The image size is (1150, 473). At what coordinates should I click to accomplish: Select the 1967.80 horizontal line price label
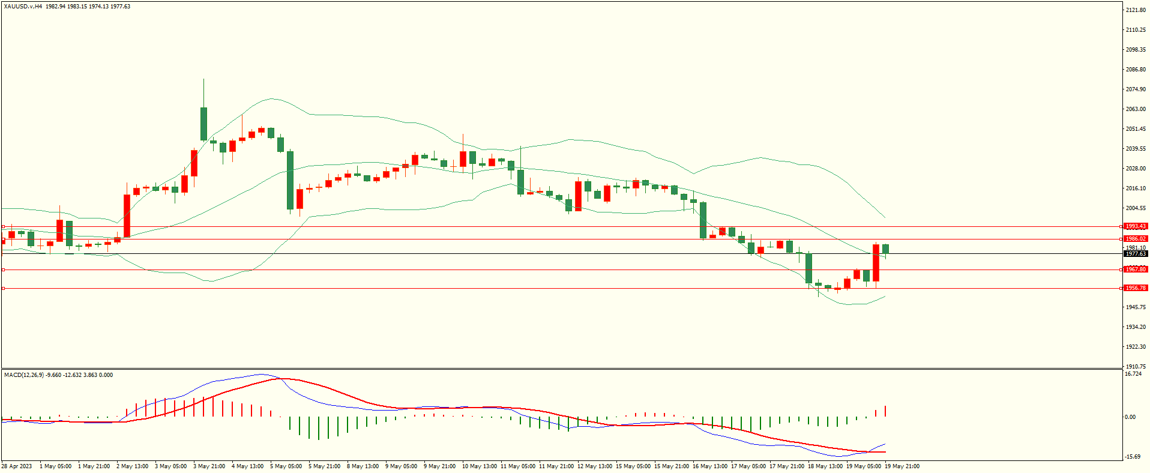(1136, 270)
